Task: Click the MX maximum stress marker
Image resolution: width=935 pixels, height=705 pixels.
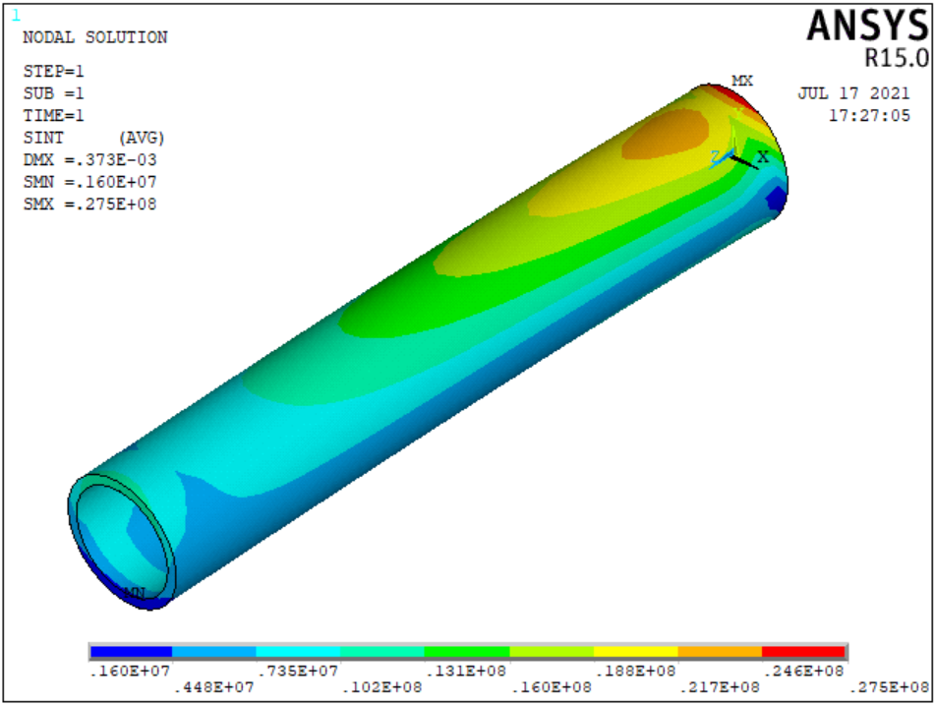Action: pyautogui.click(x=741, y=83)
